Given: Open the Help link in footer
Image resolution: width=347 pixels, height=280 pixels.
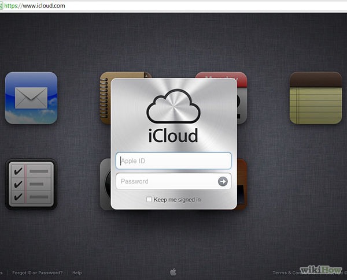Looking at the screenshot, I should pos(77,272).
